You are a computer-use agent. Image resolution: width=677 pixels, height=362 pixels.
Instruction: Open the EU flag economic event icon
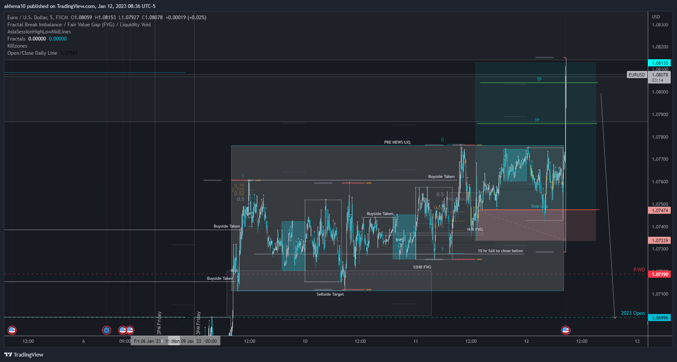[106, 330]
